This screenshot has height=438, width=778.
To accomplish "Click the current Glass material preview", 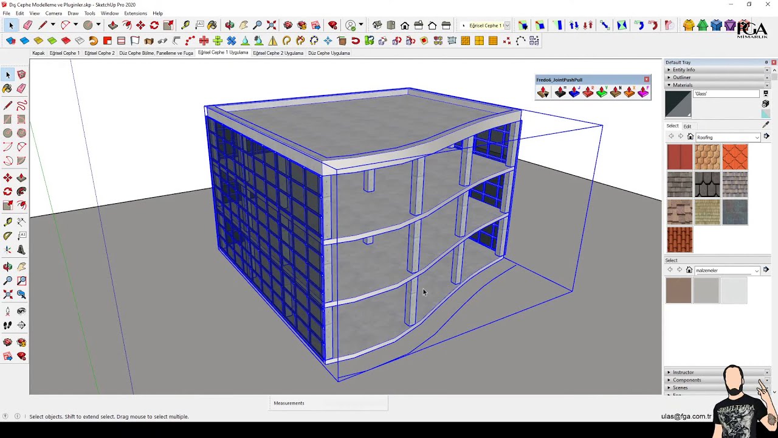I will (678, 104).
